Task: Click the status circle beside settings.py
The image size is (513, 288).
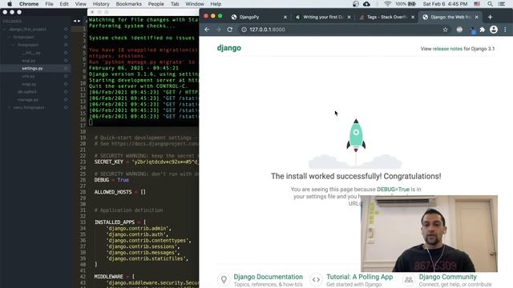Action: point(66,68)
